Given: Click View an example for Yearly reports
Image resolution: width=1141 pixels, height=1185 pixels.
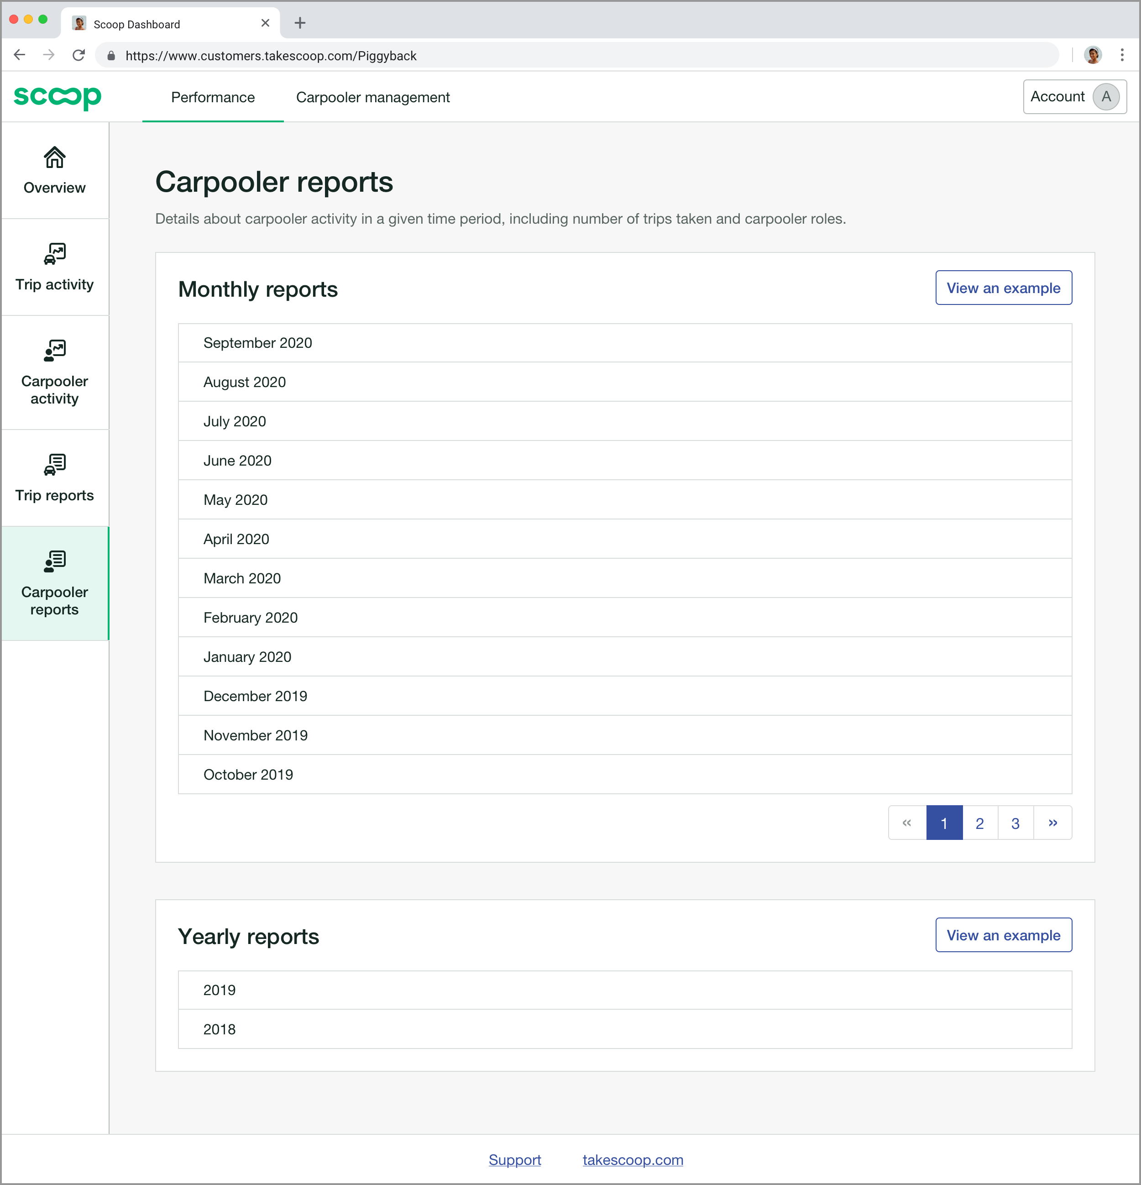Looking at the screenshot, I should coord(1003,935).
